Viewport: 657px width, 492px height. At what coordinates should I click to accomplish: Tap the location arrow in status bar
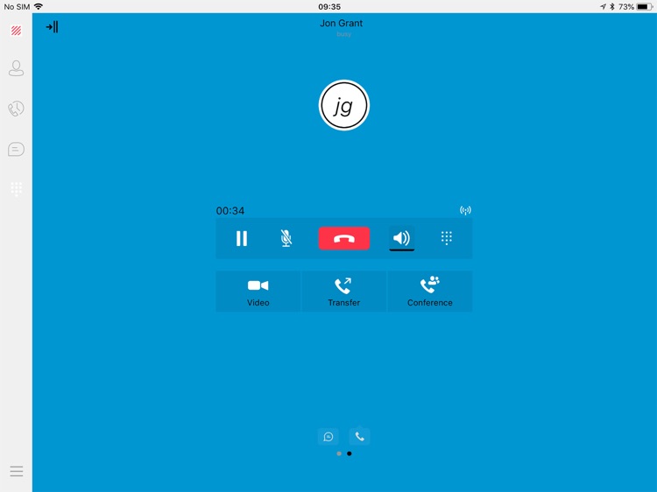coord(603,7)
